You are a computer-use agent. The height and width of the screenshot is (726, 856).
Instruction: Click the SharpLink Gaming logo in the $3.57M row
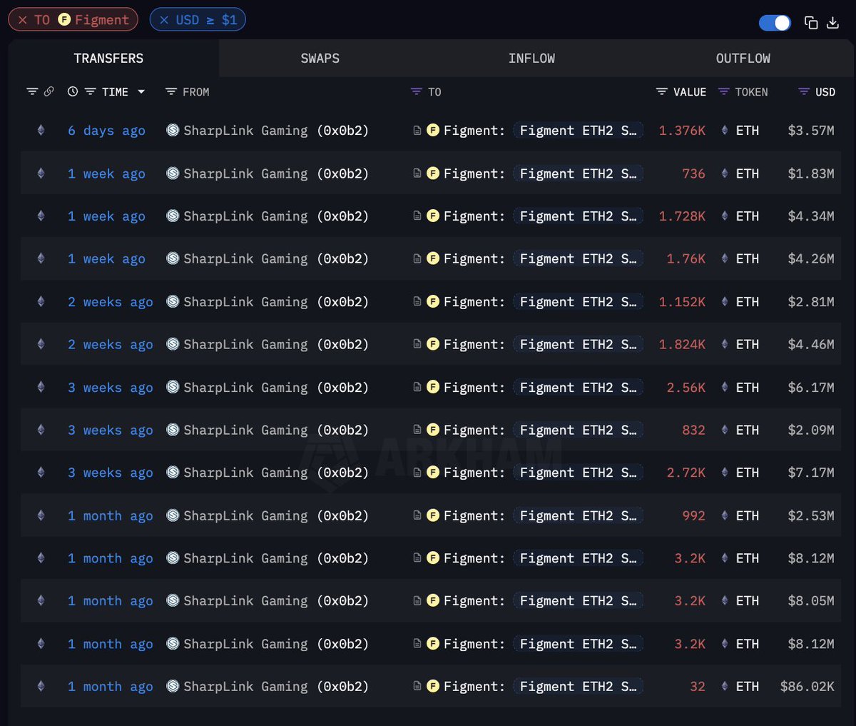click(173, 130)
